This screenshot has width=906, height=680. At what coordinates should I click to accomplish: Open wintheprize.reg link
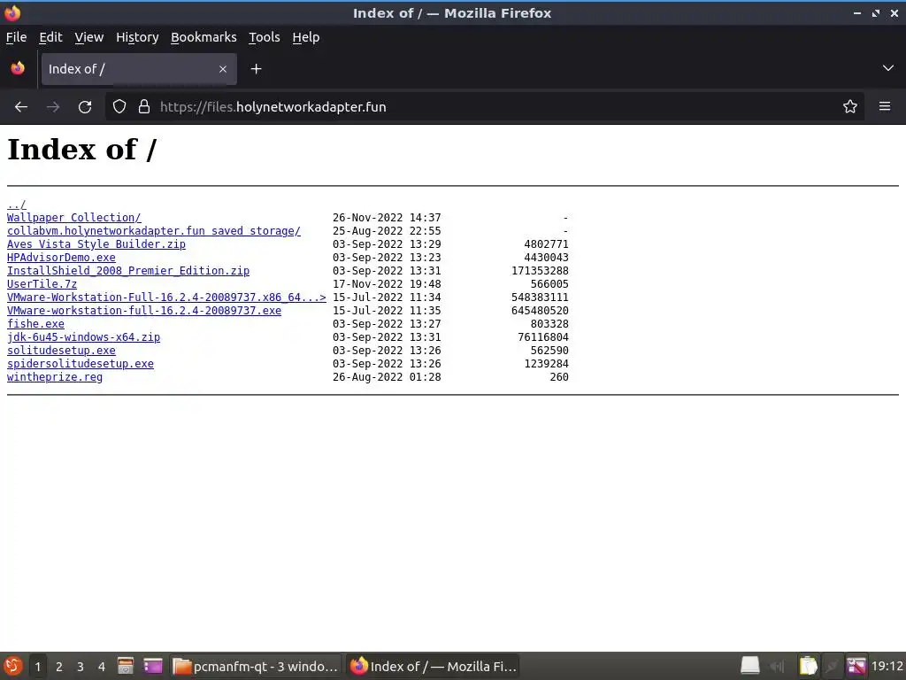[x=55, y=377]
